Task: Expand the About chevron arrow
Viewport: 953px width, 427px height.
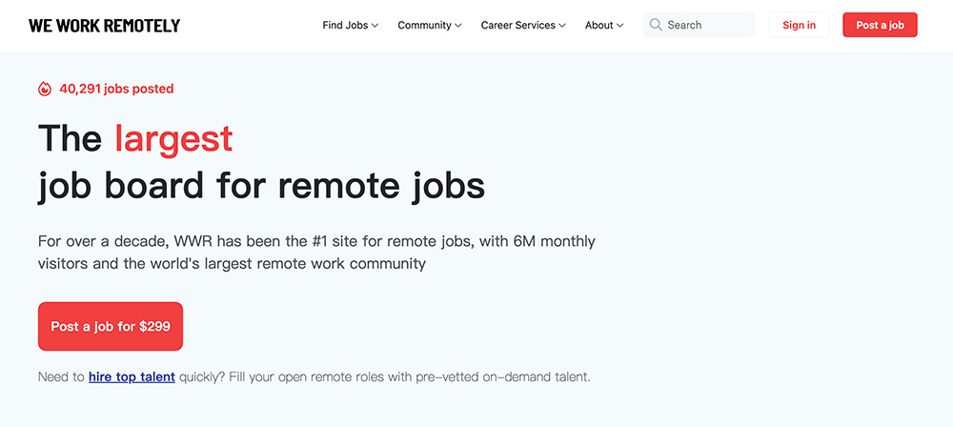Action: click(620, 26)
